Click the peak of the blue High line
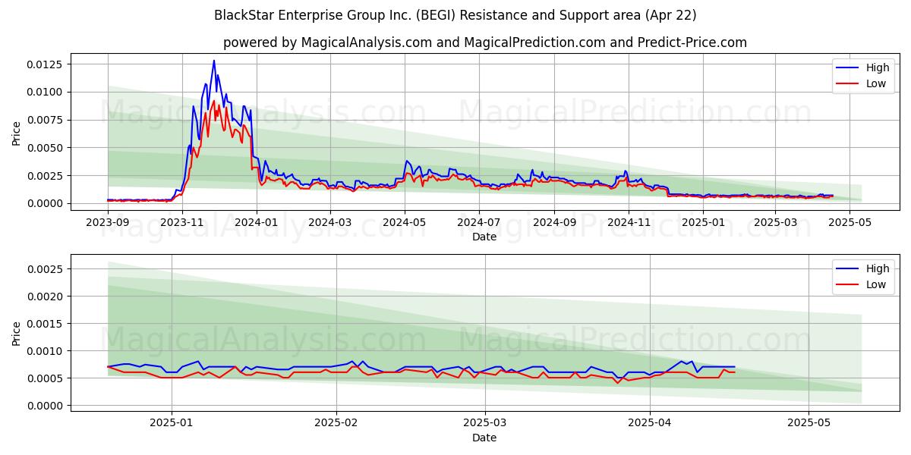911x455 pixels. 213,61
